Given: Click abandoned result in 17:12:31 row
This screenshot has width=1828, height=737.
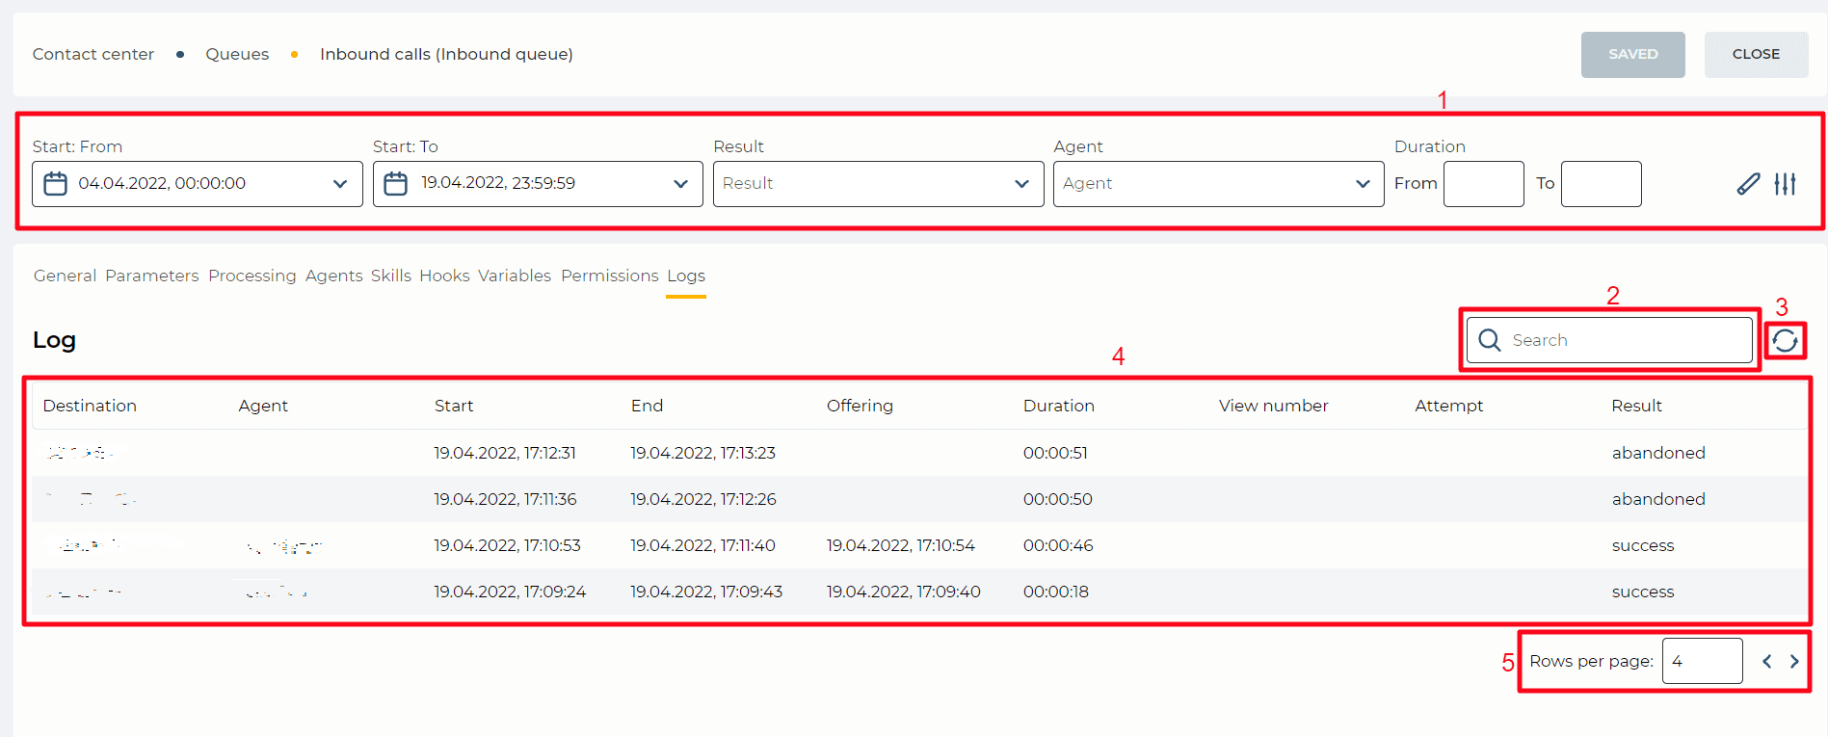Looking at the screenshot, I should (1658, 453).
